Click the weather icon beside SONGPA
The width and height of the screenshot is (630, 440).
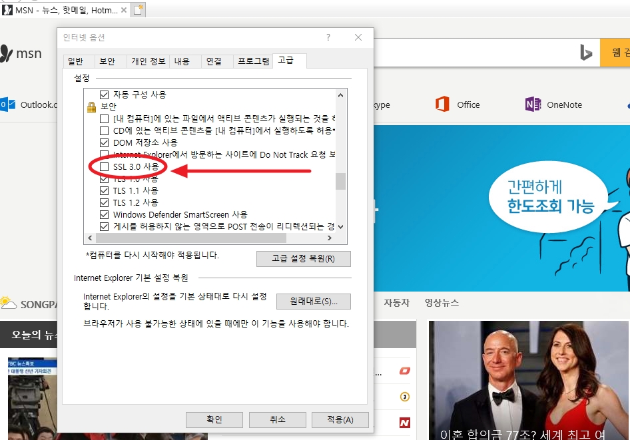coord(9,303)
